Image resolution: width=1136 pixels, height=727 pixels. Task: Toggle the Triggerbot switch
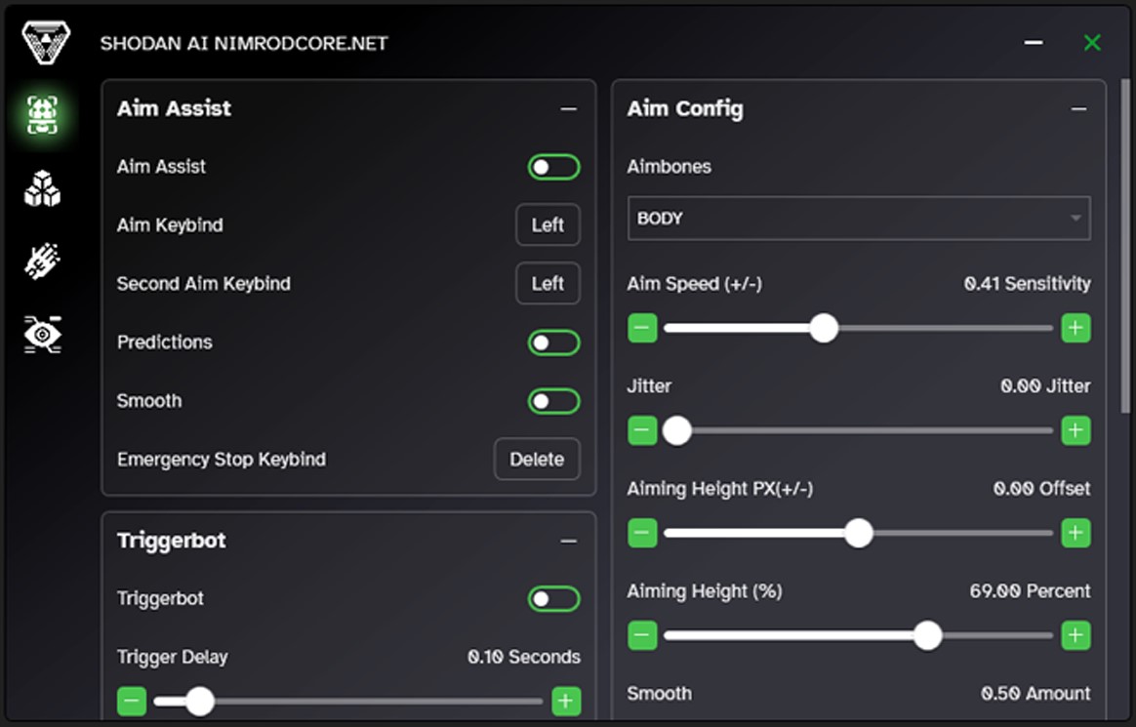(x=553, y=599)
